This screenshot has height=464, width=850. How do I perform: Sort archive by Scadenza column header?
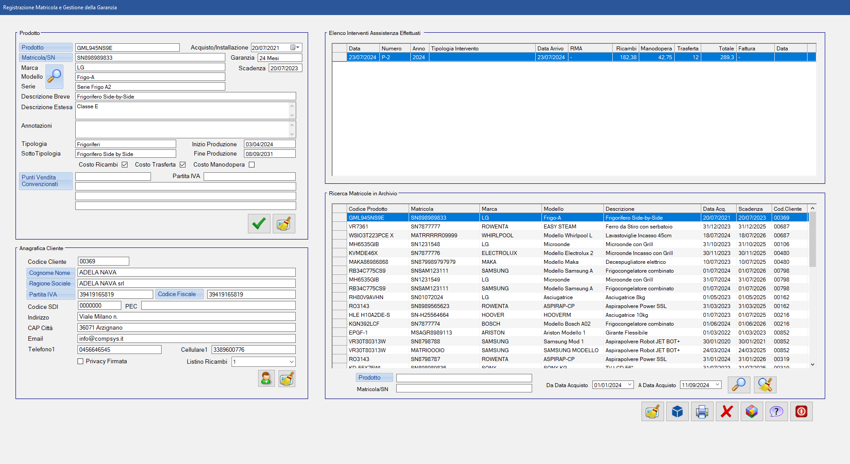pyautogui.click(x=753, y=209)
